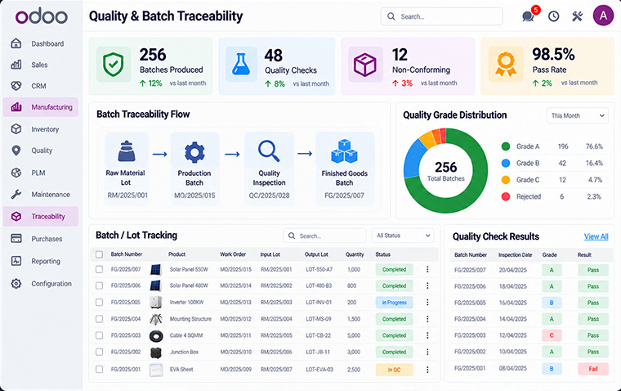
Task: Focus the top Search field
Action: 441,16
